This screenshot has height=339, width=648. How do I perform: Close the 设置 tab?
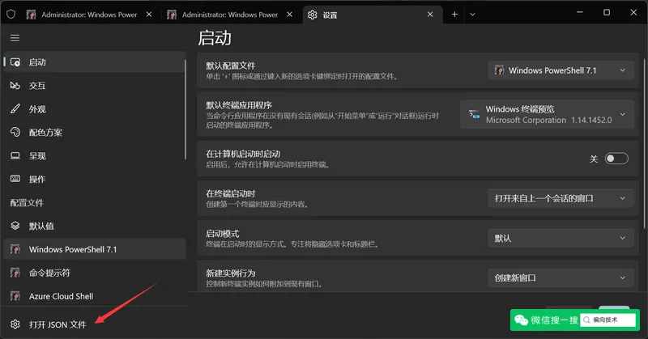pos(430,15)
